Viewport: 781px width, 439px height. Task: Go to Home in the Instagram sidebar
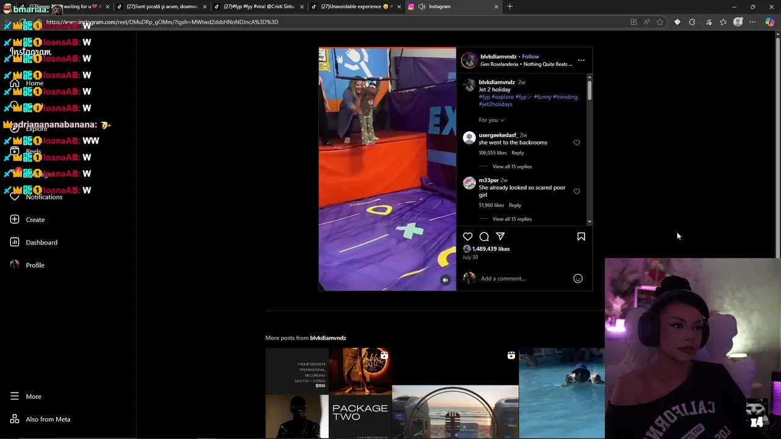pyautogui.click(x=27, y=84)
